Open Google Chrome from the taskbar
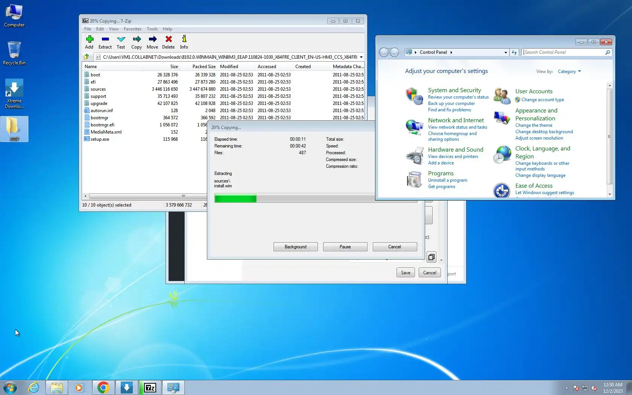Image resolution: width=632 pixels, height=395 pixels. 103,387
